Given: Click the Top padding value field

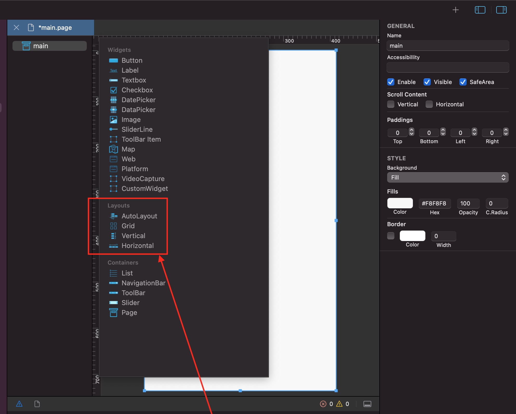Looking at the screenshot, I should click(x=398, y=133).
